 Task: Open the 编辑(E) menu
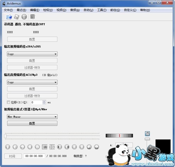[x=35, y=10]
